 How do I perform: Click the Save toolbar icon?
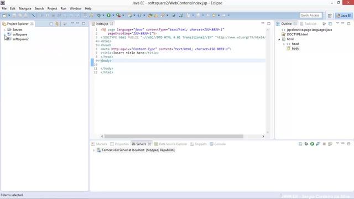14,15
